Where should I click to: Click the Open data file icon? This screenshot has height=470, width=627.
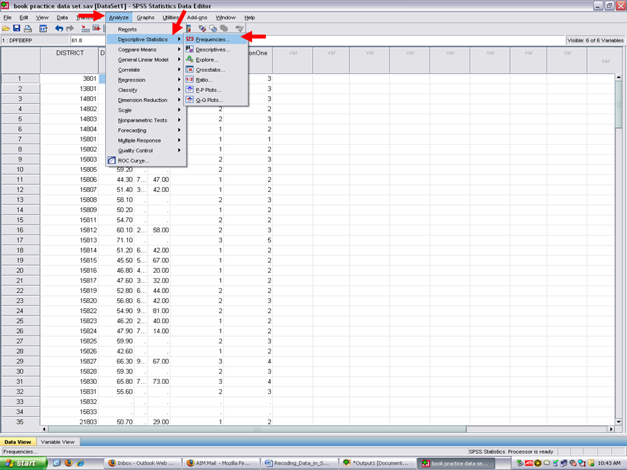click(7, 29)
